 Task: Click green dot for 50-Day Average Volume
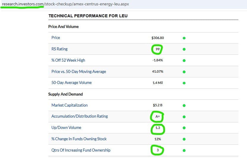pyautogui.click(x=184, y=83)
